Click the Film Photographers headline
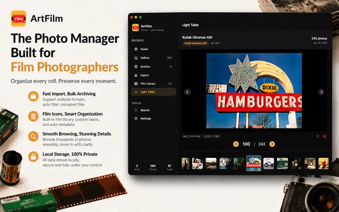 65,67
